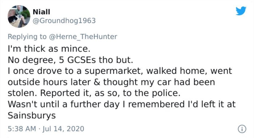Select the line starting 'Wasn't until'

tap(121, 104)
